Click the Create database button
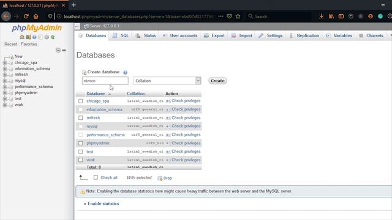Screen dimensions: 392x220 point(217,81)
